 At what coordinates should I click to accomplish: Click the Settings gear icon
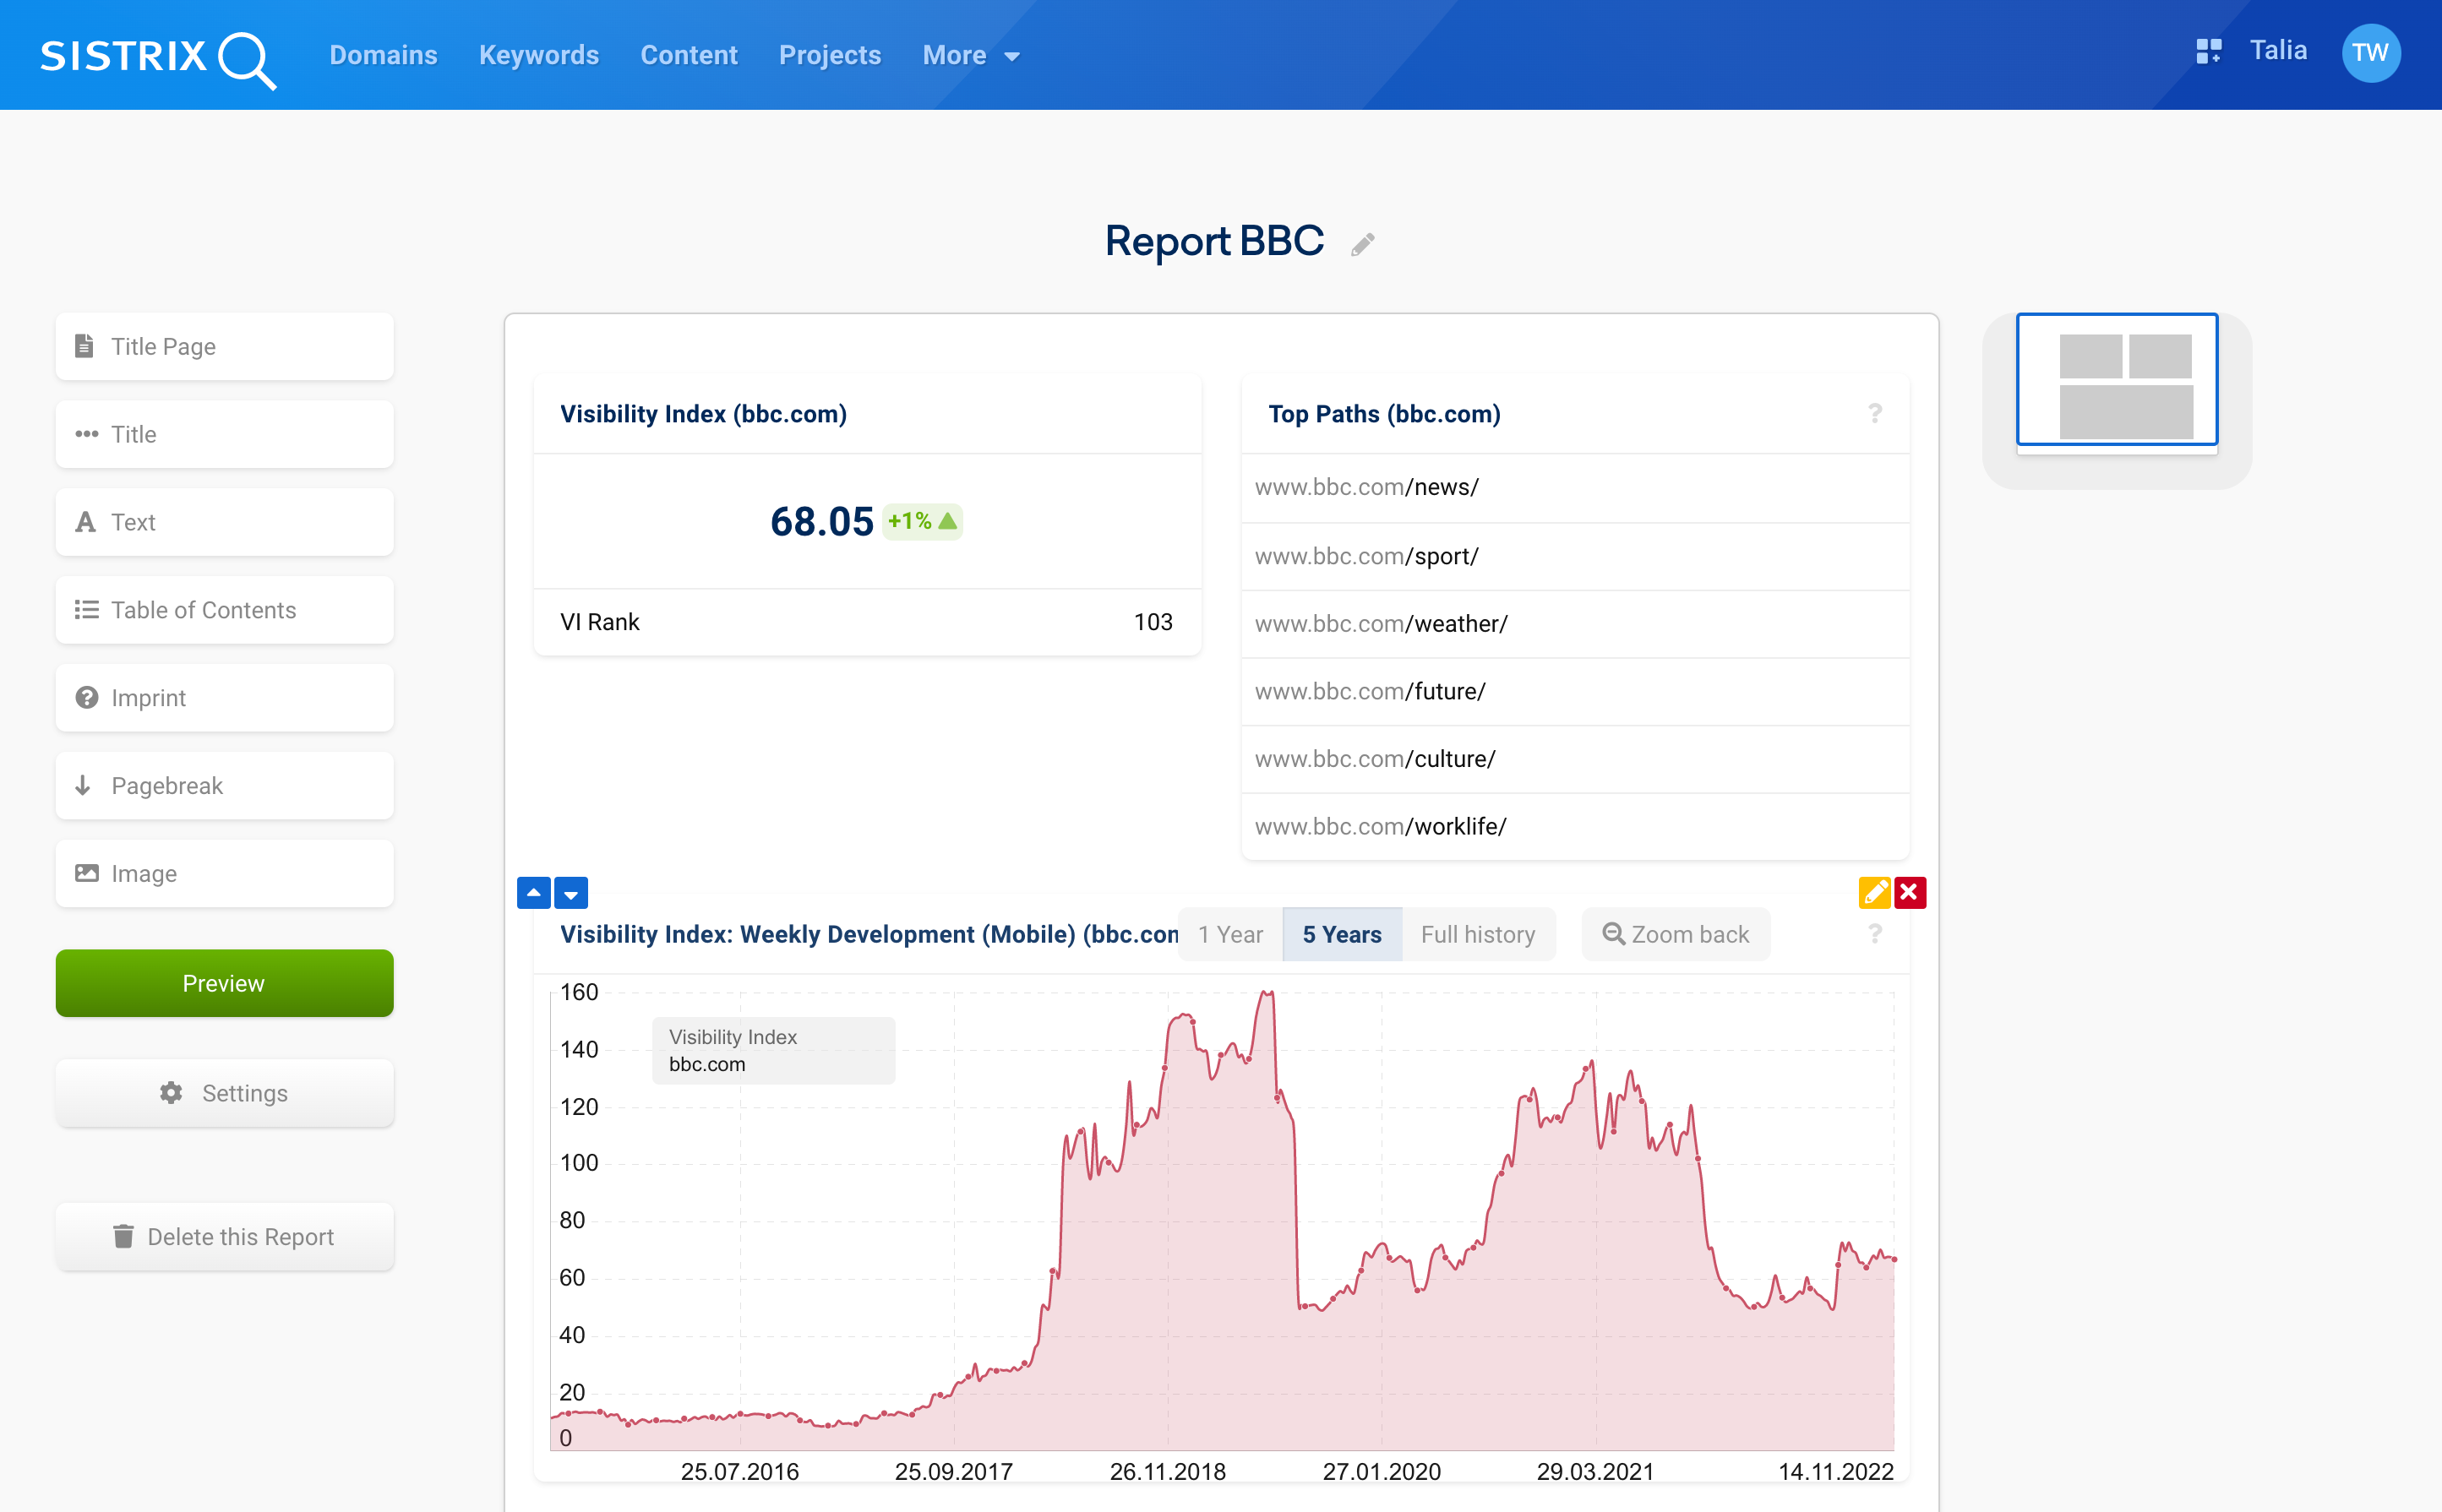click(171, 1093)
